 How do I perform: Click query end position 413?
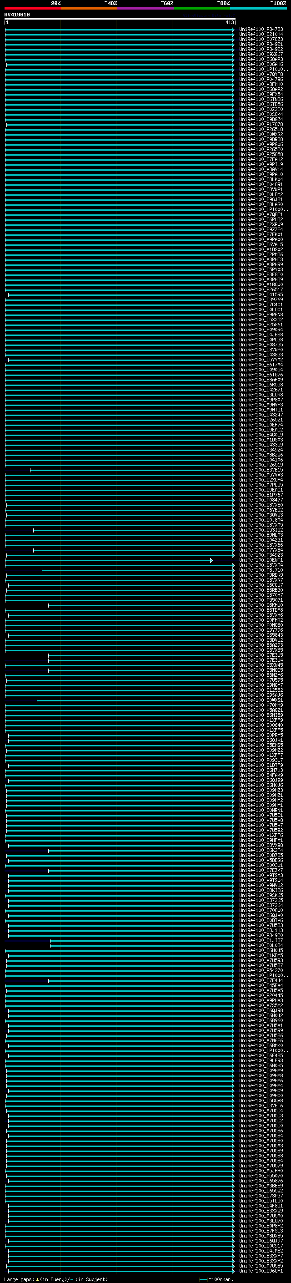[229, 22]
